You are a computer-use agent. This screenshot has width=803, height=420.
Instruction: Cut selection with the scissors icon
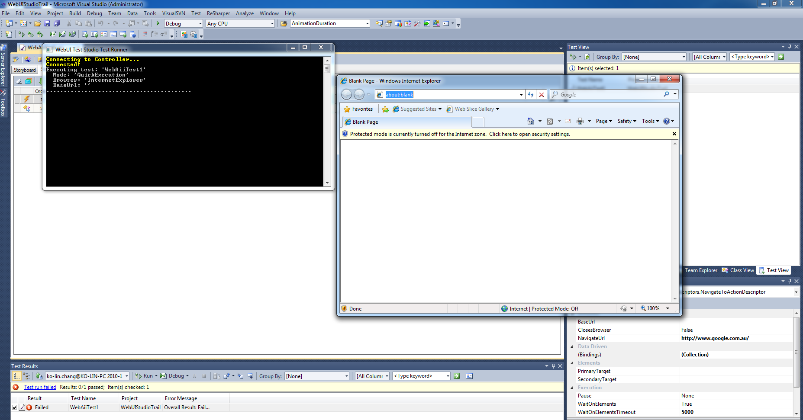point(69,23)
